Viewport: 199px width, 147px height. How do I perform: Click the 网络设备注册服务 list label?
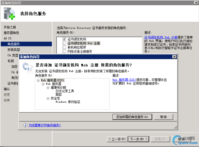(x=80, y=51)
